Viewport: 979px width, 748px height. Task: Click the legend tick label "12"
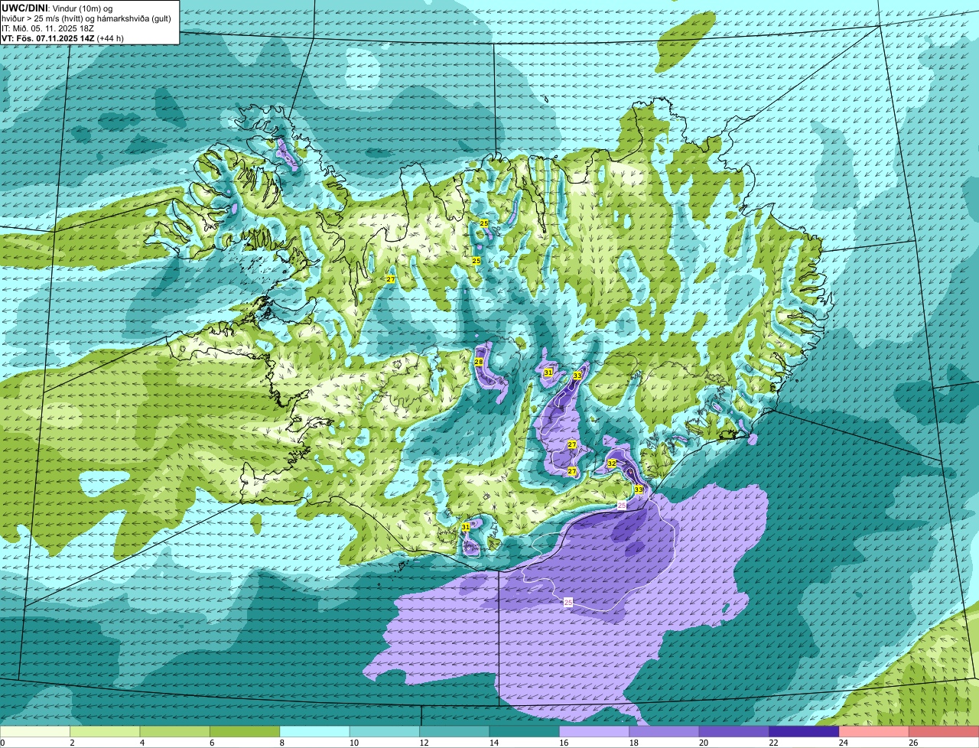click(424, 743)
